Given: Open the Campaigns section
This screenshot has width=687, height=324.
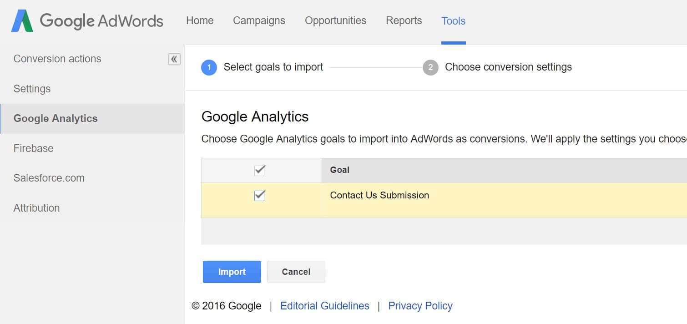Looking at the screenshot, I should tap(259, 20).
